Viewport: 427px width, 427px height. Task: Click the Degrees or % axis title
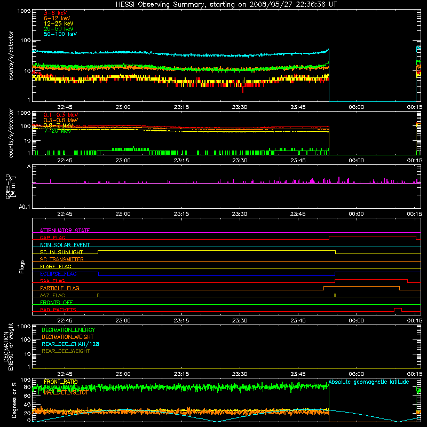[x=14, y=400]
